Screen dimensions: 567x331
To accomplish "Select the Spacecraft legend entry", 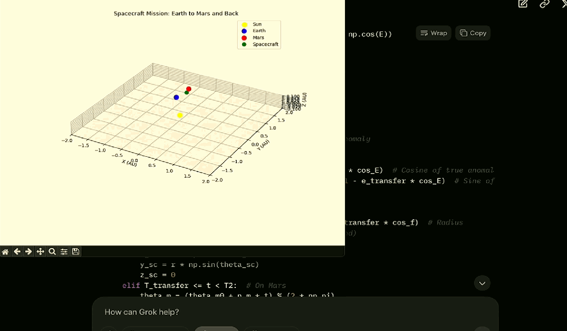I will [260, 44].
